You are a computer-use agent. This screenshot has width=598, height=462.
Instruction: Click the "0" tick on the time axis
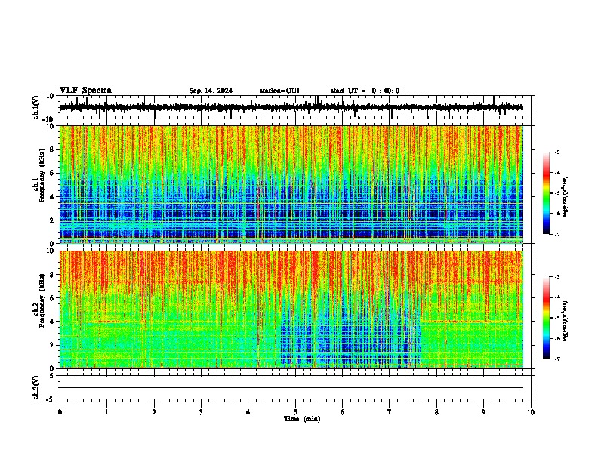(x=60, y=412)
